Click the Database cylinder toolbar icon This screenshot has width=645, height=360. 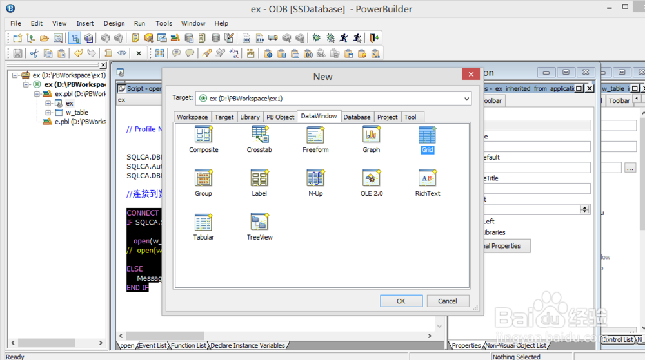click(x=215, y=38)
